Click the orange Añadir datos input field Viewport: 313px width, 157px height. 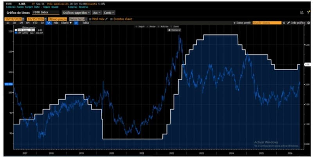pyautogui.click(x=267, y=23)
